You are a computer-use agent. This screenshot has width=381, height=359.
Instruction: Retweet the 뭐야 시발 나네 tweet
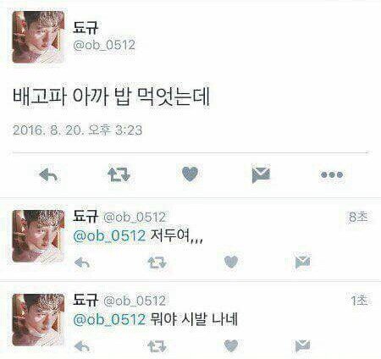coord(157,346)
